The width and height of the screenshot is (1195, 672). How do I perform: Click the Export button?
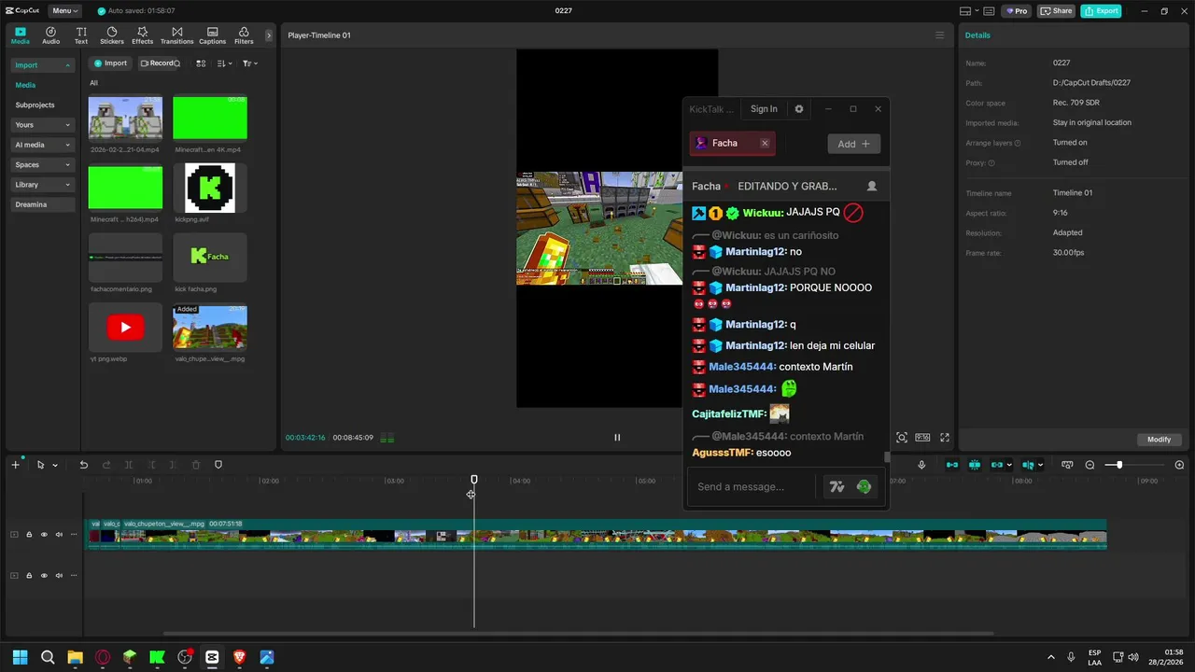pos(1101,11)
